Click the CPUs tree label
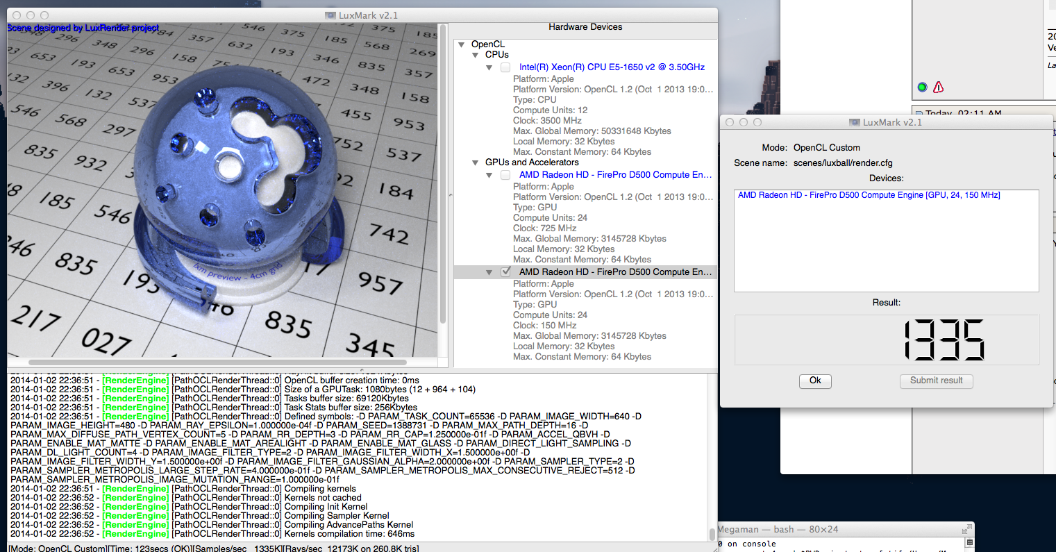 pos(497,55)
